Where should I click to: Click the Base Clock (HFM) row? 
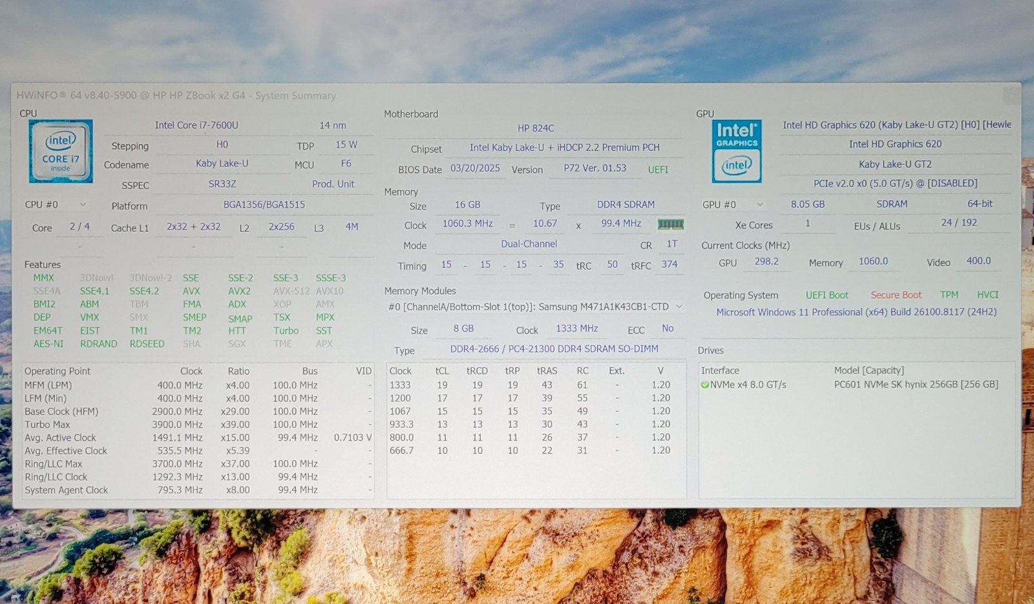coord(198,412)
